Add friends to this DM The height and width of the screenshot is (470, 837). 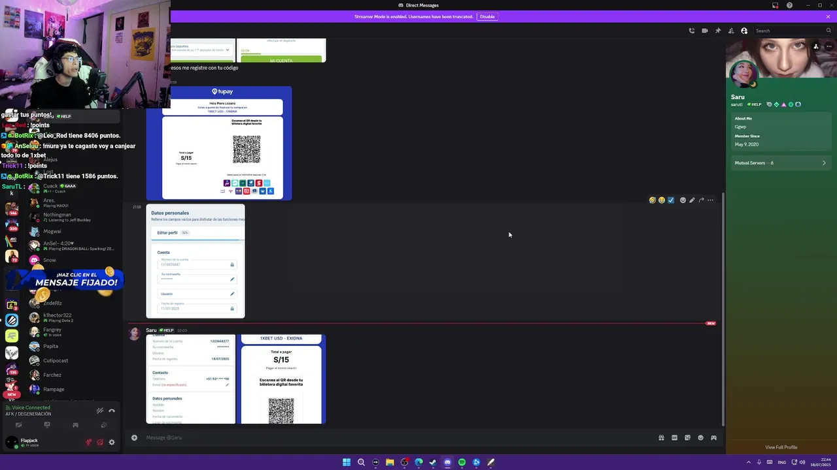click(730, 31)
